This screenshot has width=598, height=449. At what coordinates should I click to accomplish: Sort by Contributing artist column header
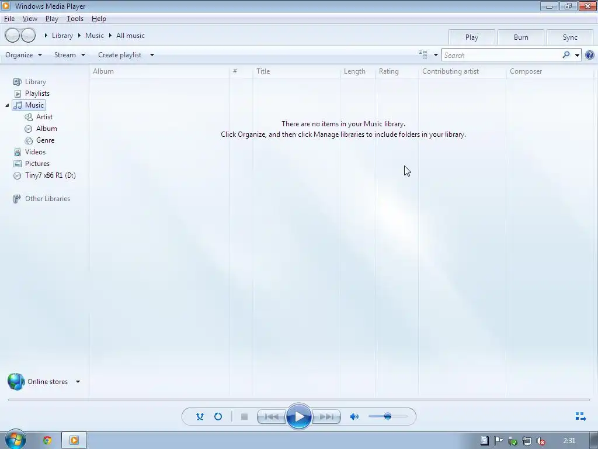(x=463, y=71)
